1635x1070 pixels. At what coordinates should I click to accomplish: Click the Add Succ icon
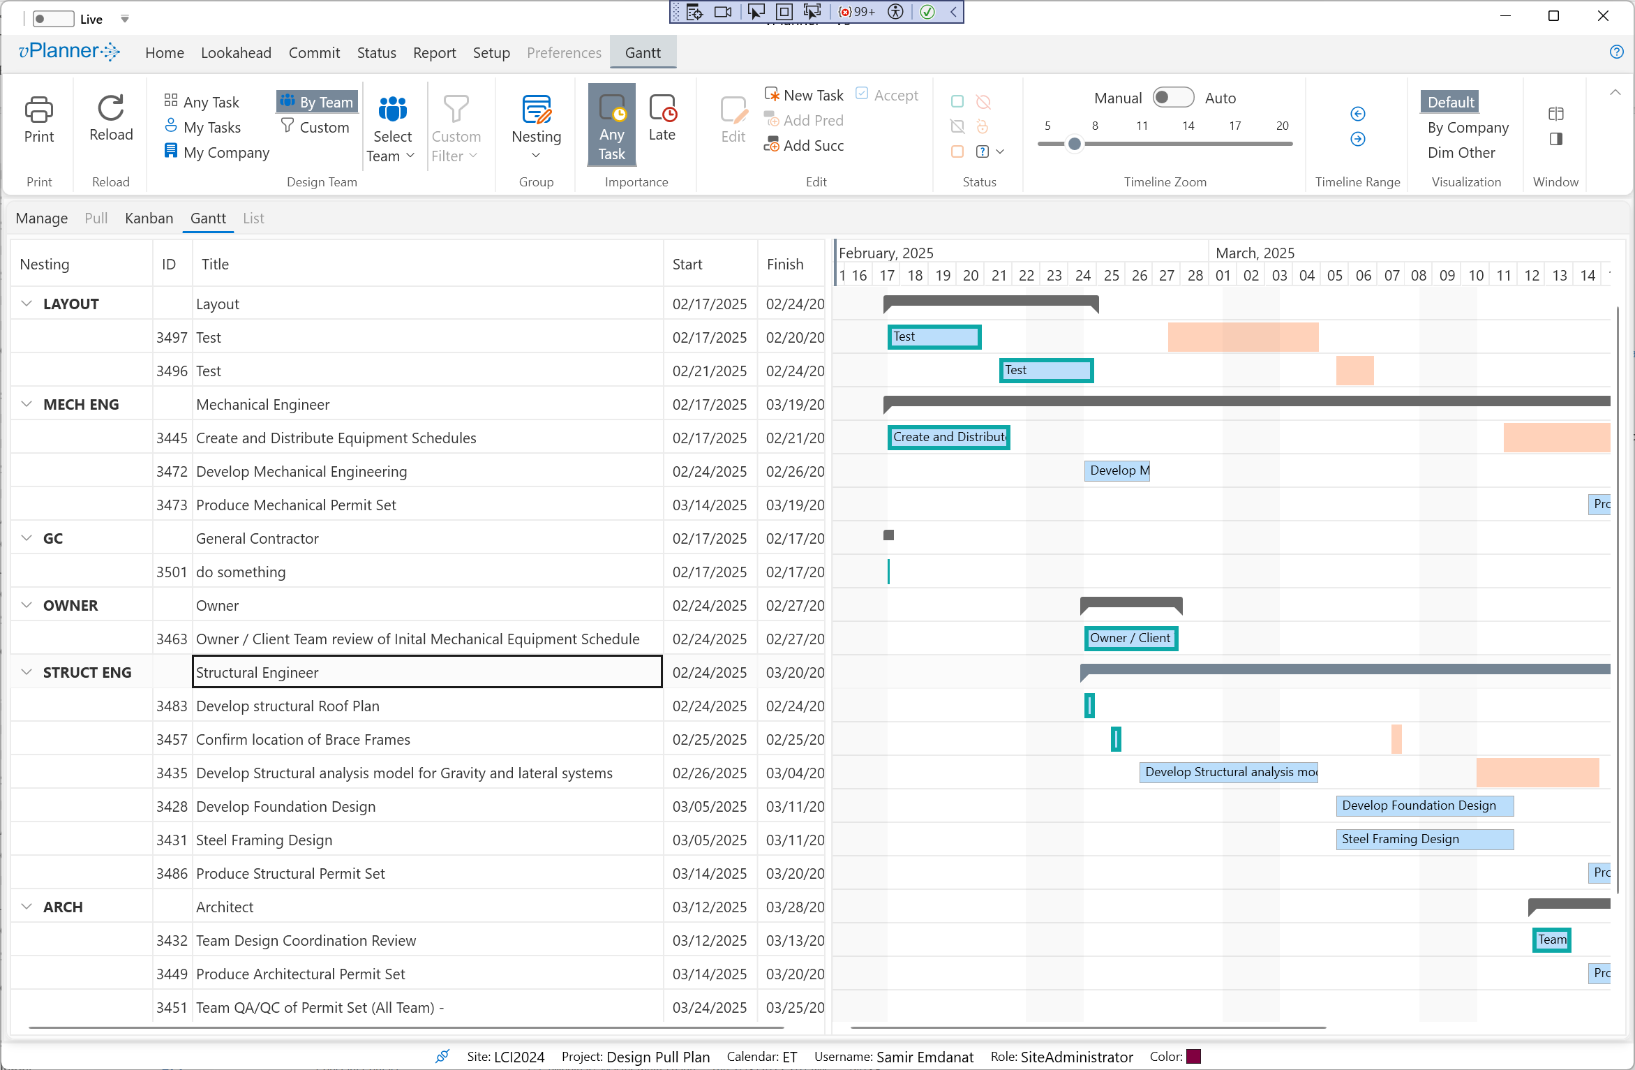click(771, 145)
